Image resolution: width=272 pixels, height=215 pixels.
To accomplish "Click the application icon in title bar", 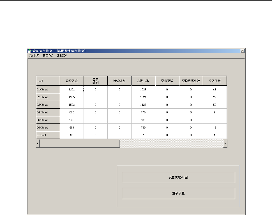I will 29,51.
